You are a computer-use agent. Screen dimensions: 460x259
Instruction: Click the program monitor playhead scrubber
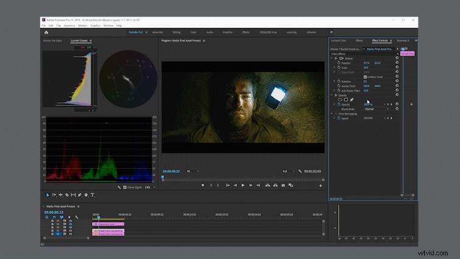(163, 177)
